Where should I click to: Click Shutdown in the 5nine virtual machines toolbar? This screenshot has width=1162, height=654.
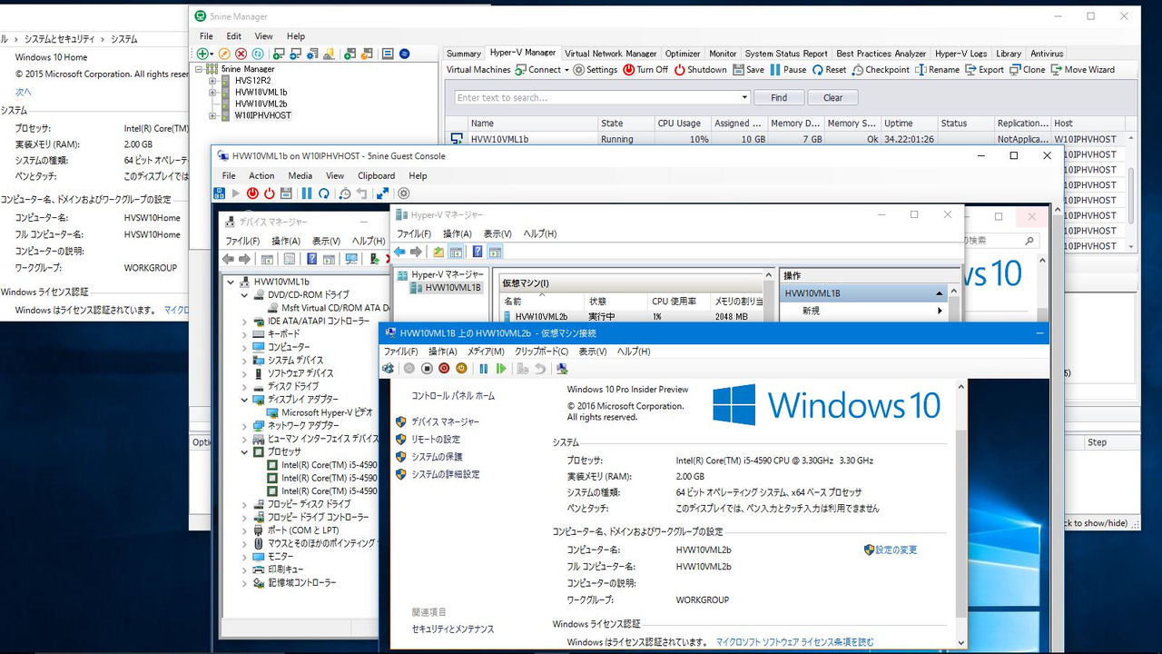[x=700, y=70]
